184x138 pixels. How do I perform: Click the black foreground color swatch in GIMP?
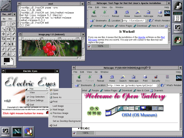(7, 60)
